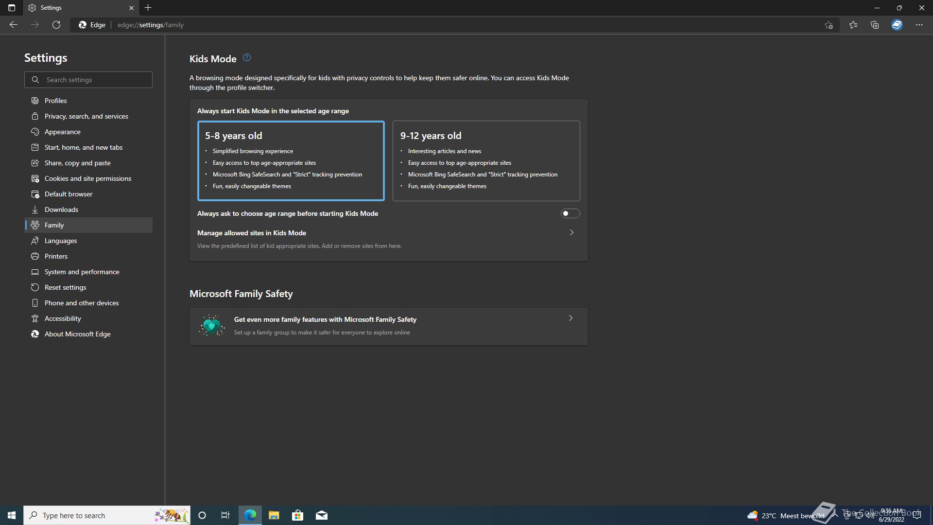Close the Settings tab
The height and width of the screenshot is (525, 933).
tap(131, 8)
